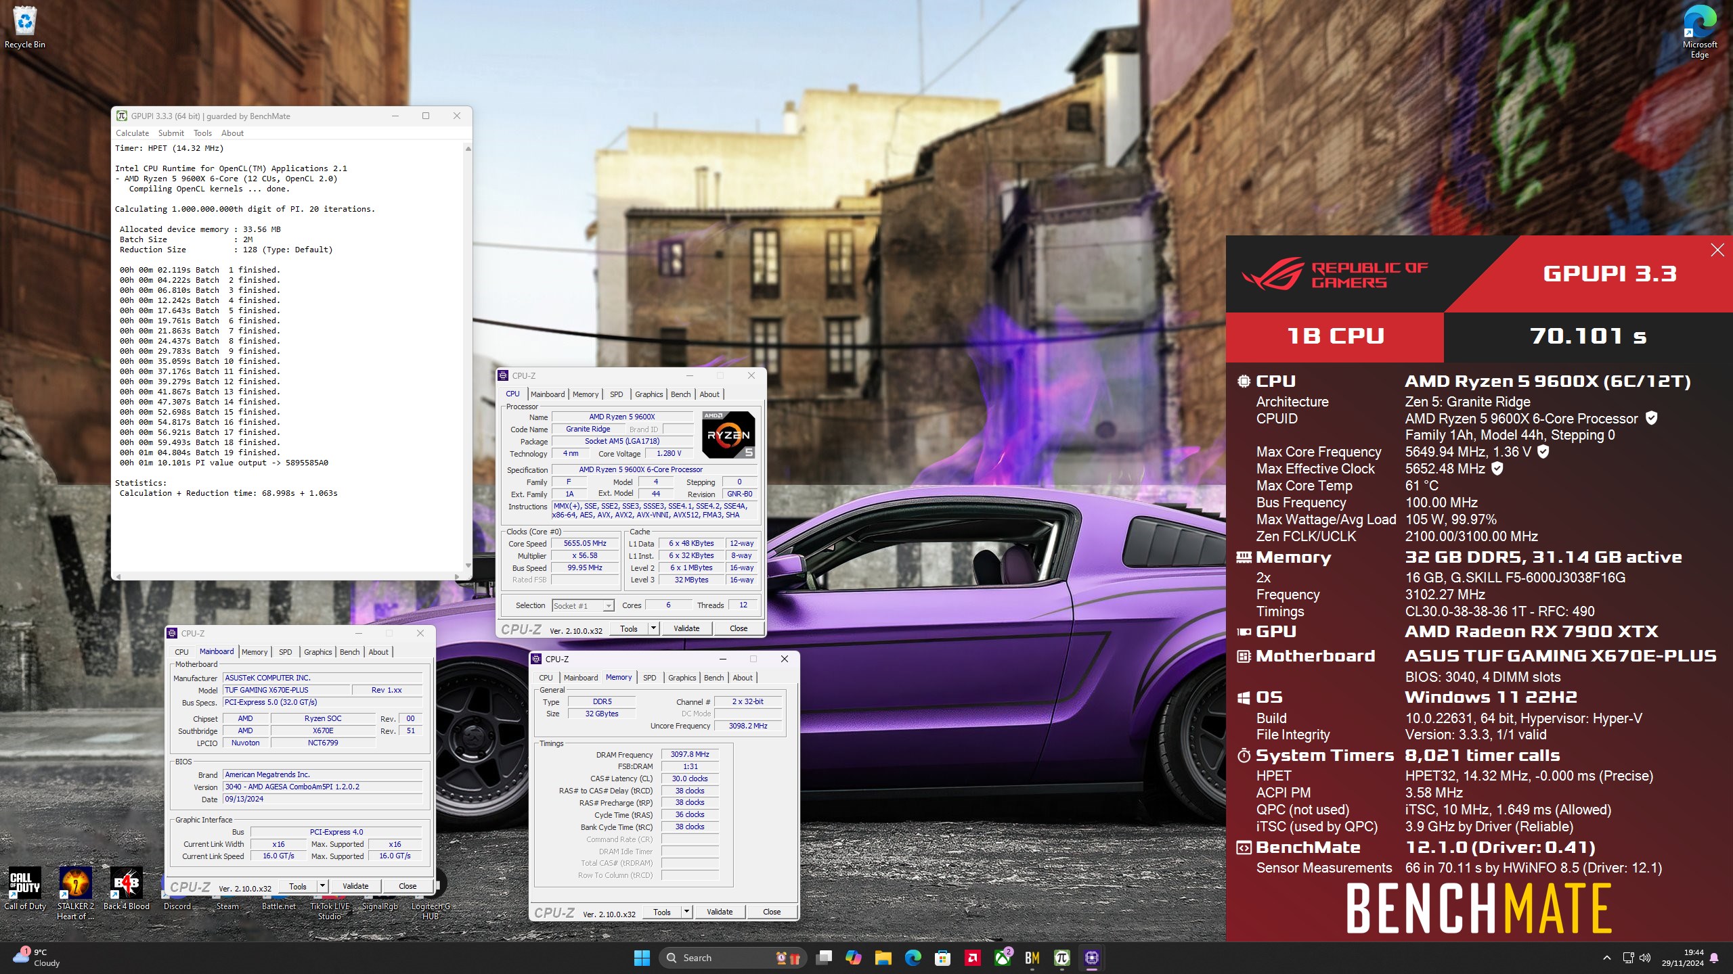Open Bench tab in CPU-Z CPU window

pyautogui.click(x=680, y=394)
